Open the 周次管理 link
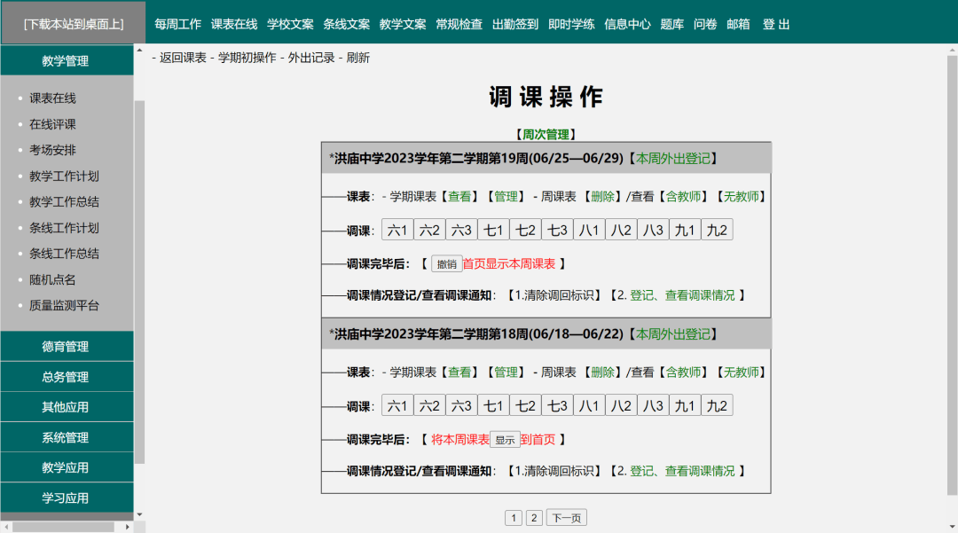958x533 pixels. pos(546,135)
